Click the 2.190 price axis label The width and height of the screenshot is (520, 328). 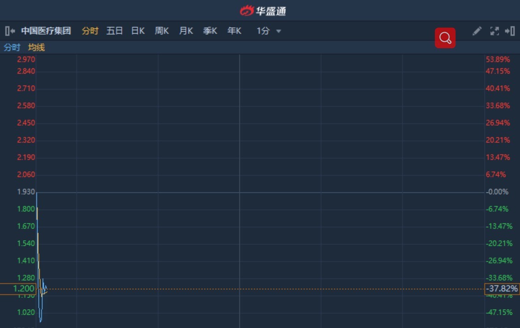point(26,158)
